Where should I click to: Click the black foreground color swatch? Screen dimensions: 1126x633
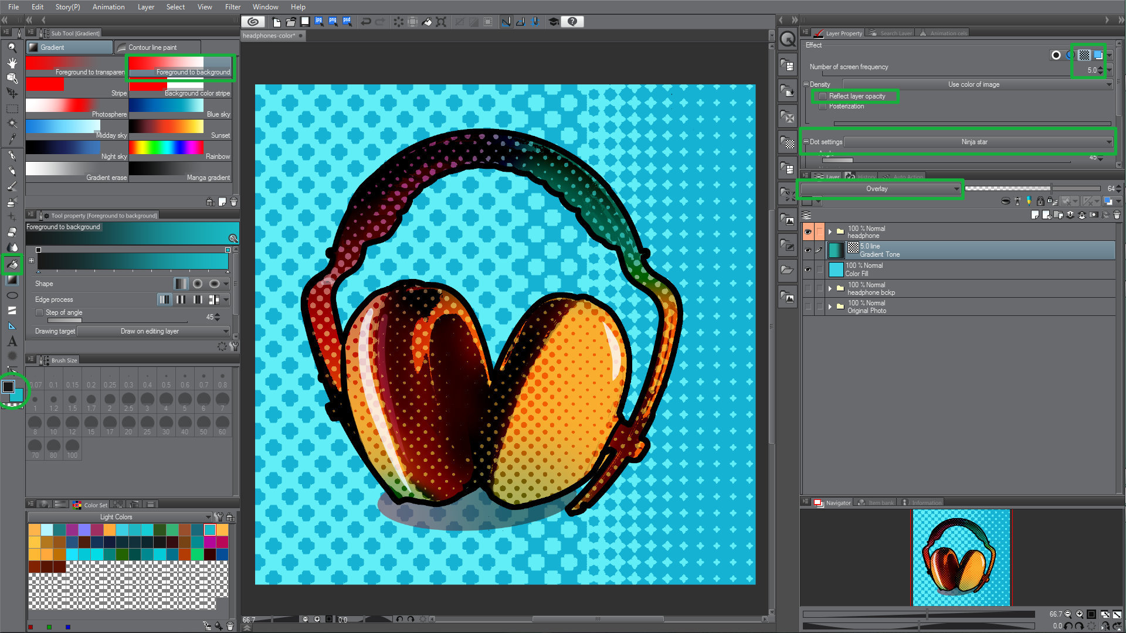8,387
